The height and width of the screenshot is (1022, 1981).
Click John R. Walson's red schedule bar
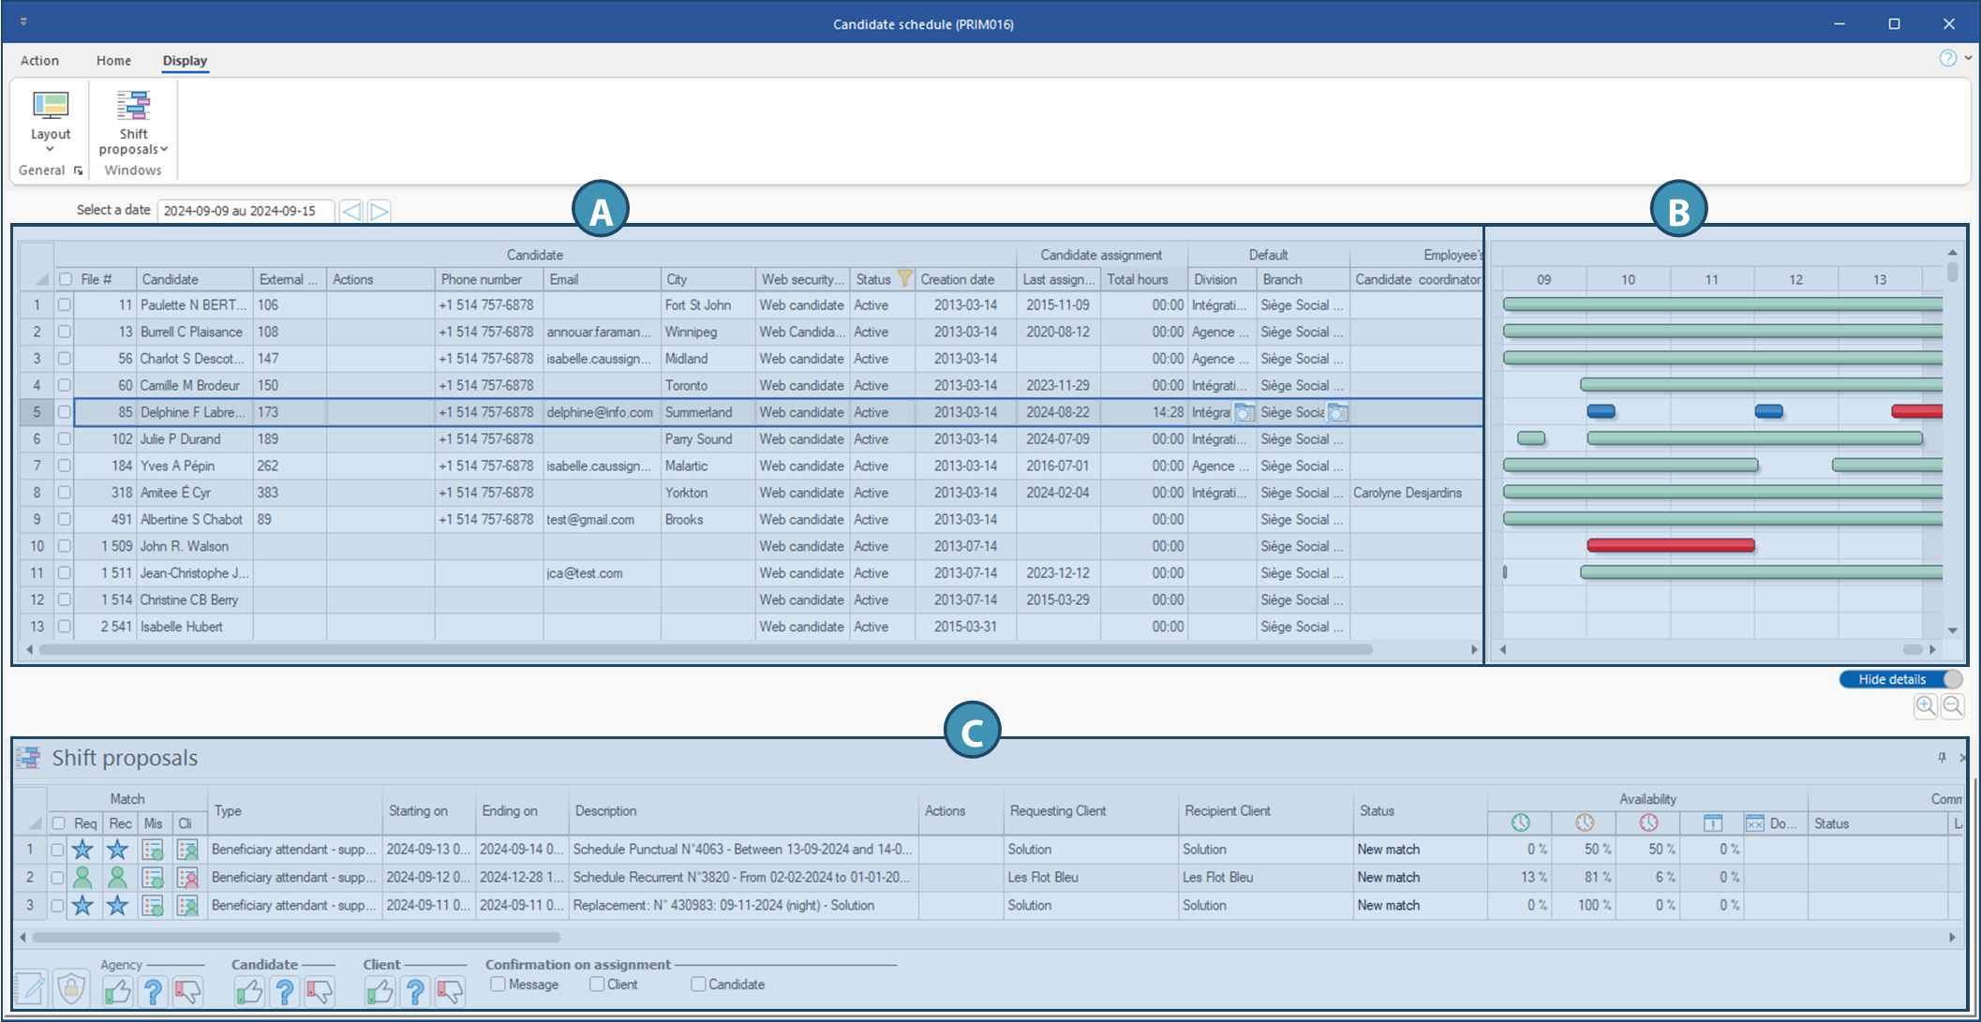pyautogui.click(x=1670, y=545)
